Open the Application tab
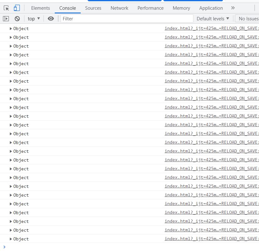 coord(211,8)
